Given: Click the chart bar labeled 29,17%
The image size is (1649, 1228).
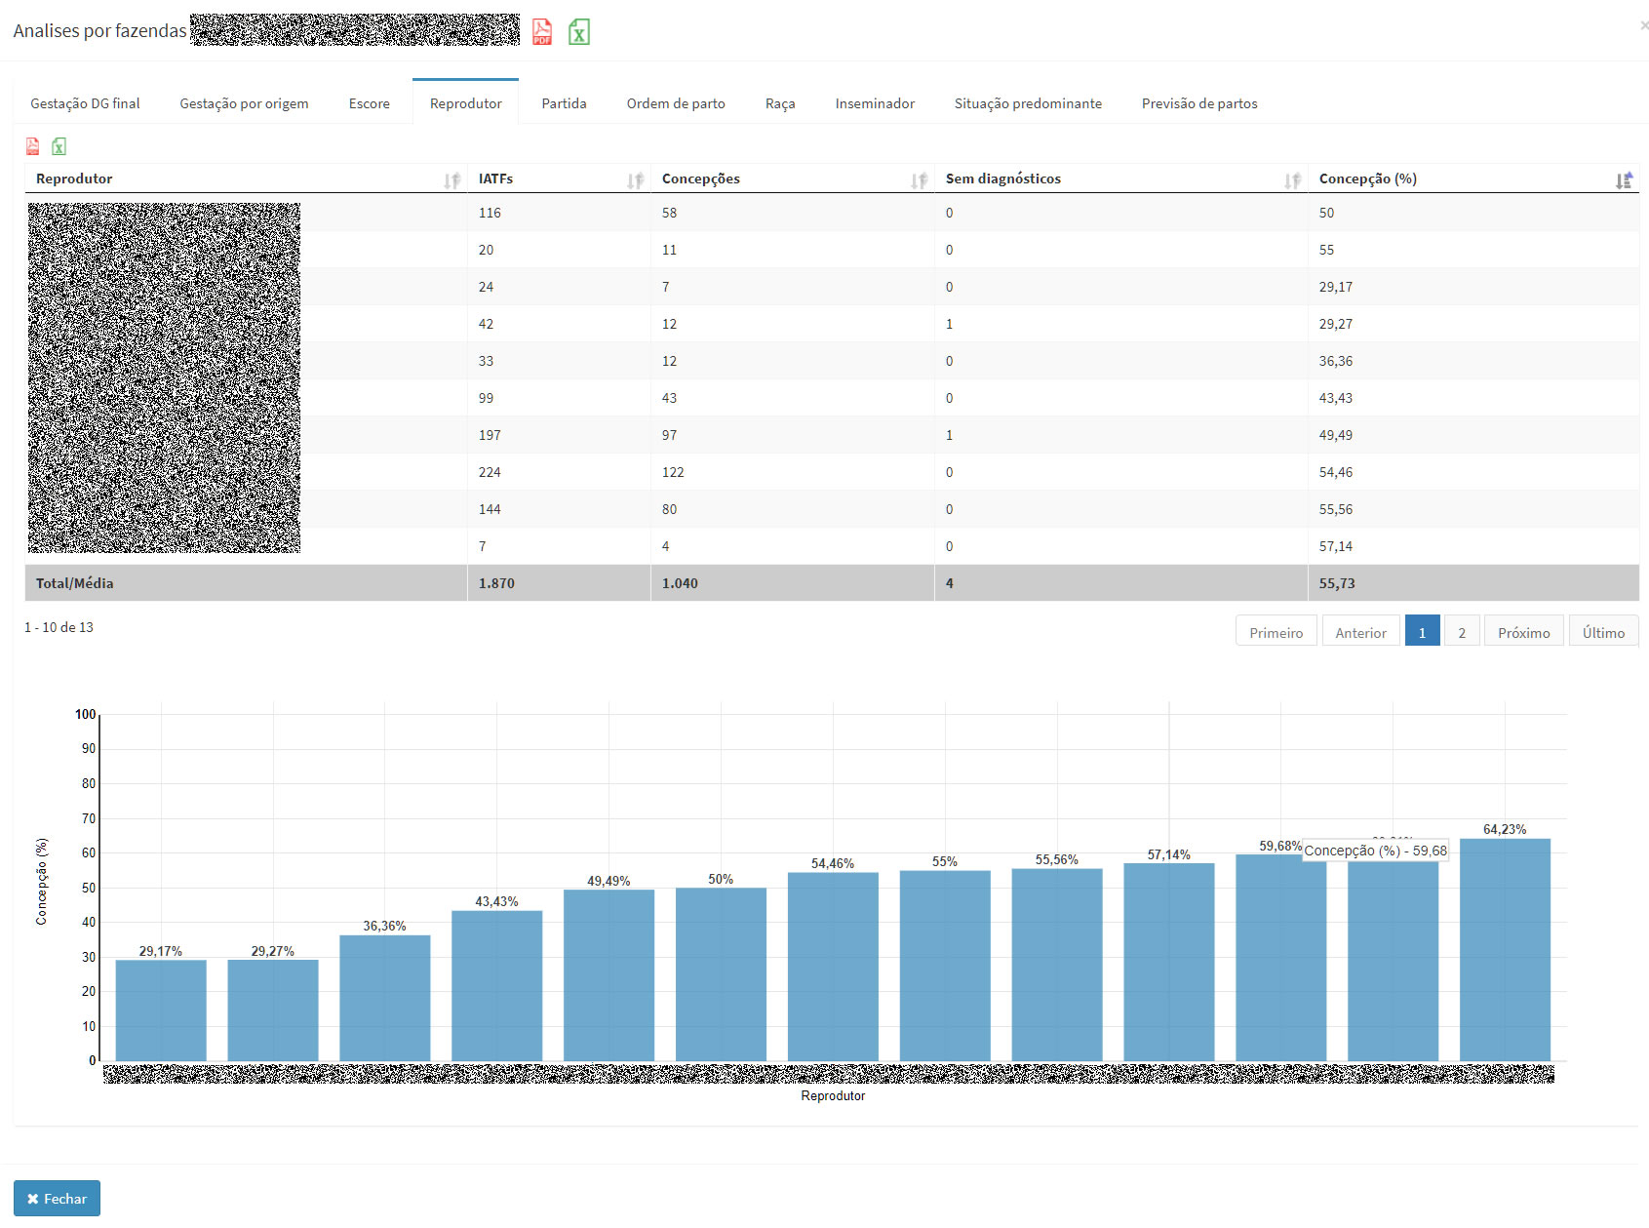Looking at the screenshot, I should pyautogui.click(x=161, y=1010).
